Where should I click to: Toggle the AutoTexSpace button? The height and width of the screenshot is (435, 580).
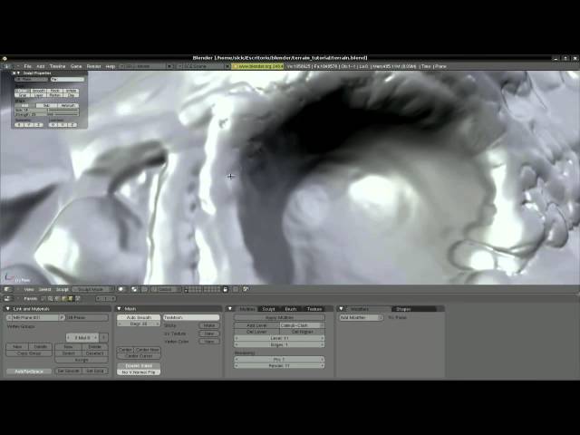click(29, 371)
